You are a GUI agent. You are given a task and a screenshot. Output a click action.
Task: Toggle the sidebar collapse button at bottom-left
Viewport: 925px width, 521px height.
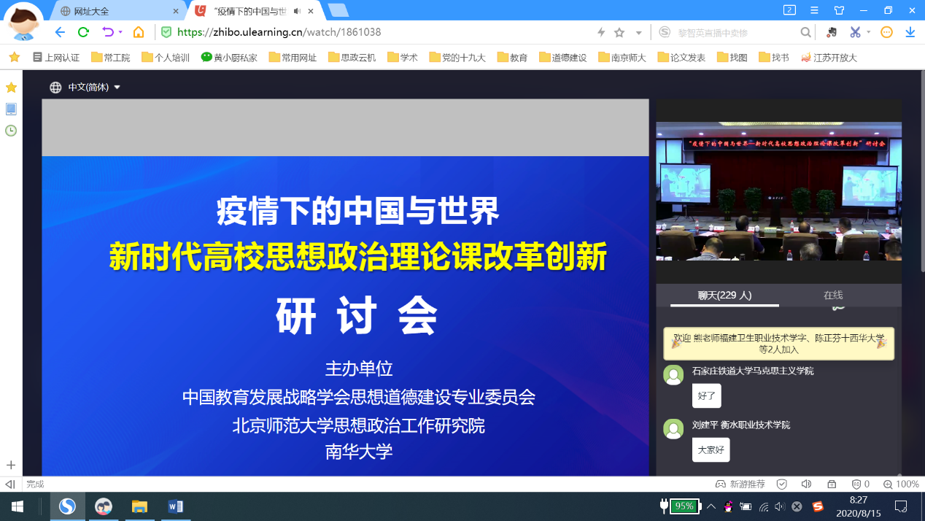[x=10, y=484]
